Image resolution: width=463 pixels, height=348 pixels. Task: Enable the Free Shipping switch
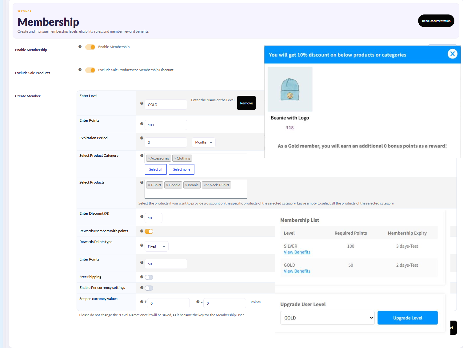click(149, 277)
